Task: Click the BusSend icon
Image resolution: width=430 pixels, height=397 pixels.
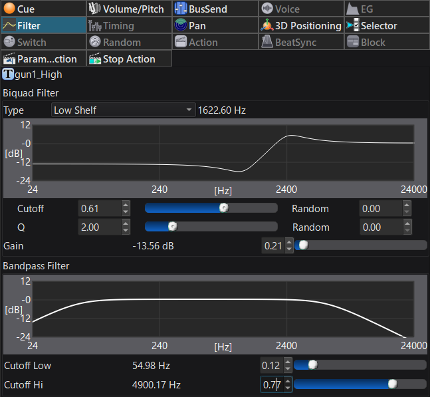Action: [180, 9]
